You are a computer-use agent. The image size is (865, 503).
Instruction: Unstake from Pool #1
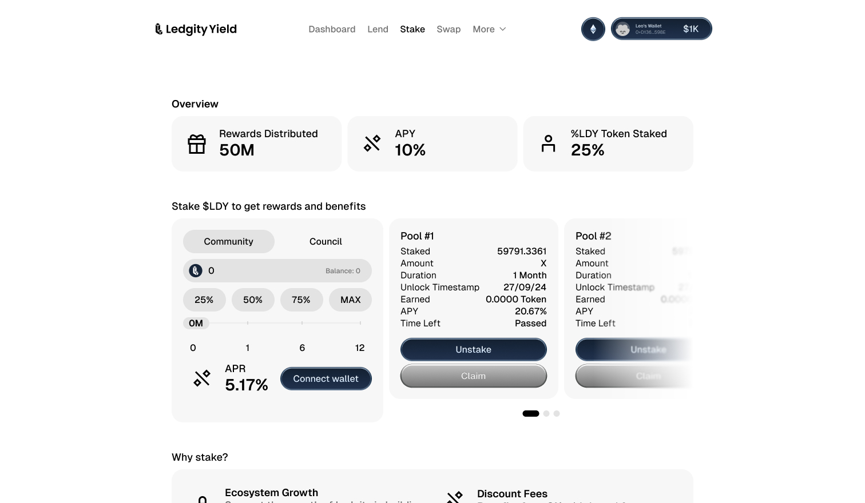[x=474, y=350]
